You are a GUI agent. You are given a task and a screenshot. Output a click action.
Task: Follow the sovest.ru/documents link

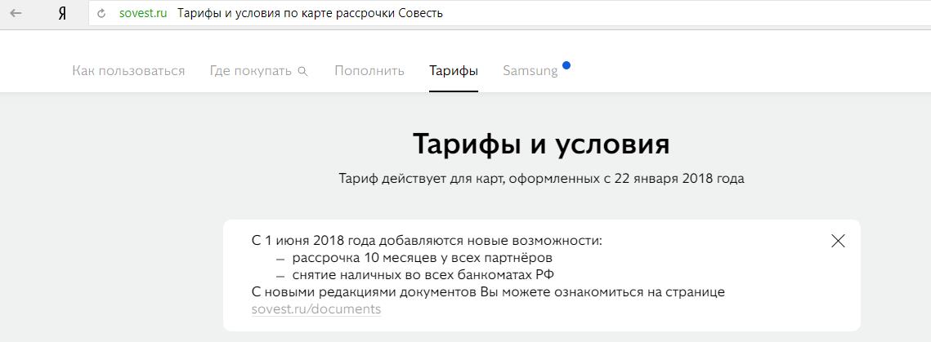(316, 309)
